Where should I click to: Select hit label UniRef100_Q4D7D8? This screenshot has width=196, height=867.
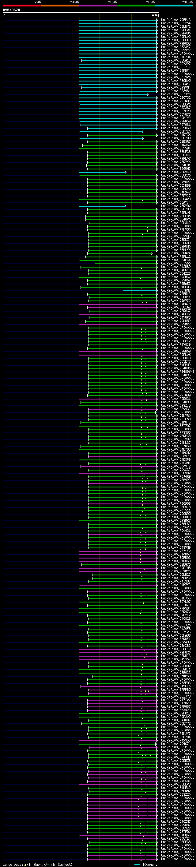point(175,449)
